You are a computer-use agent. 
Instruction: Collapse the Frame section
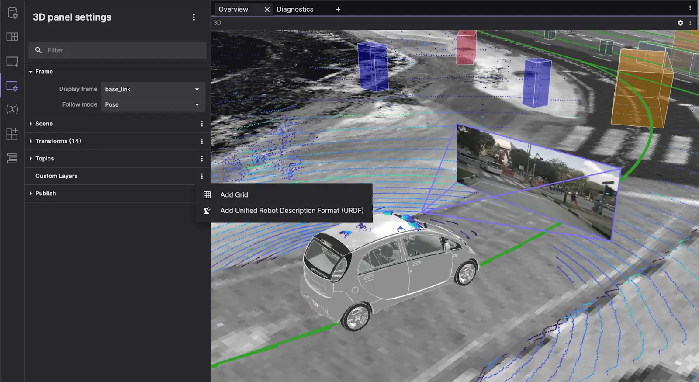coord(31,72)
